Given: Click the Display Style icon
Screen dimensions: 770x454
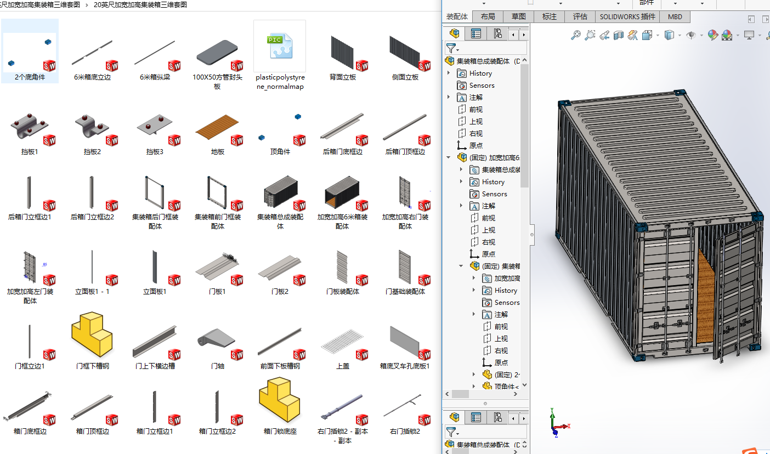Looking at the screenshot, I should pos(669,35).
